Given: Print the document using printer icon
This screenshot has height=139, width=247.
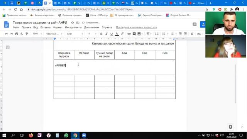Looking at the screenshot, I should pos(17,34).
